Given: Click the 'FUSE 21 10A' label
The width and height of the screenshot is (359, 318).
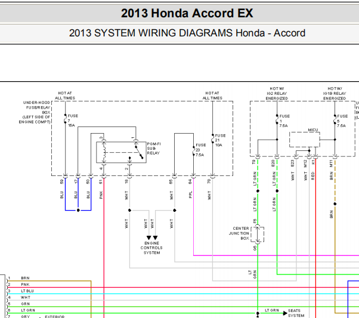Looking at the screenshot, I should pyautogui.click(x=220, y=140).
